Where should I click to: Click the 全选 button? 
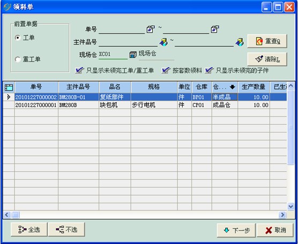click(29, 230)
